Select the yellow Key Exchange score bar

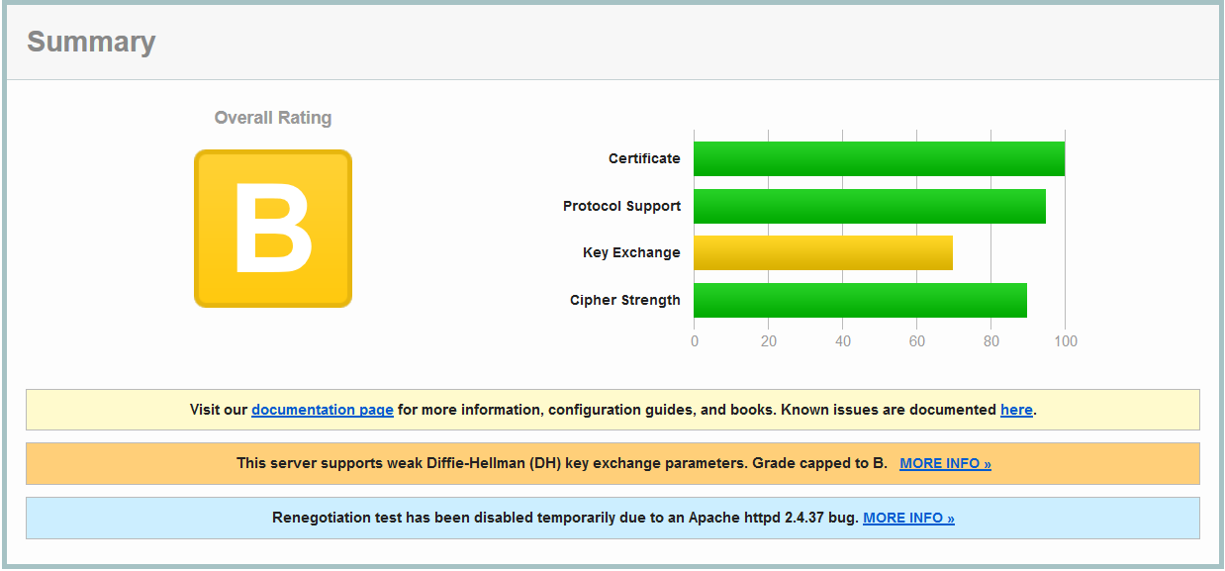(823, 253)
